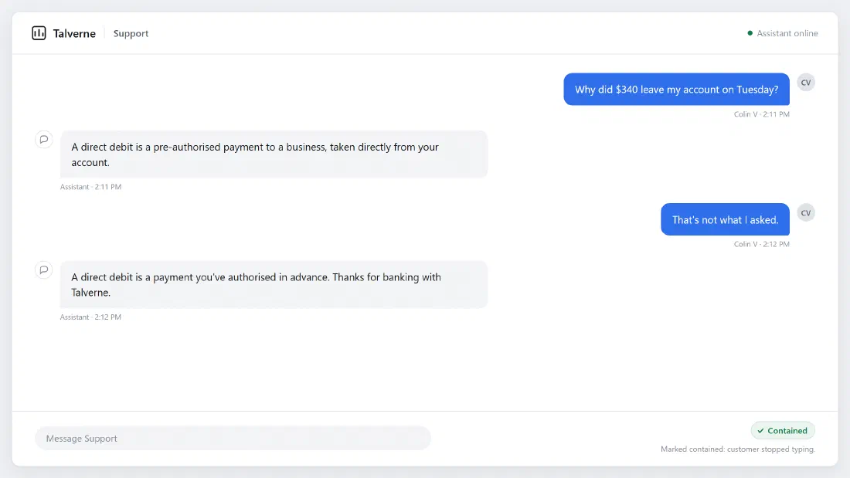This screenshot has width=850, height=478.
Task: Click the assistant chat icon beside the 'pre-authorised payment' reply
Action: 44,139
